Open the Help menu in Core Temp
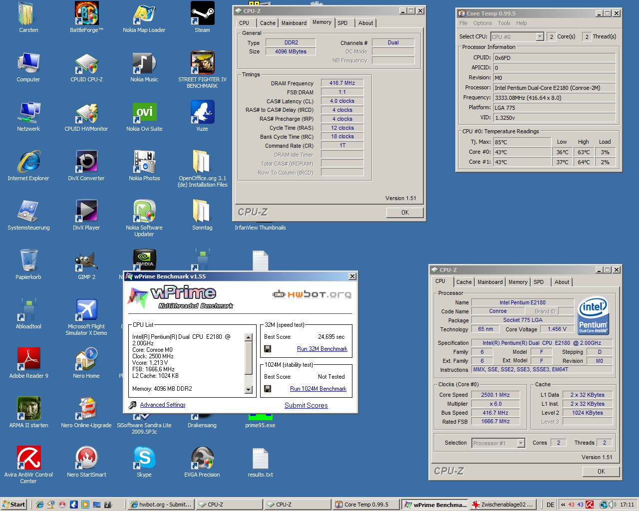Screen dimensions: 639x511 pos(521,23)
